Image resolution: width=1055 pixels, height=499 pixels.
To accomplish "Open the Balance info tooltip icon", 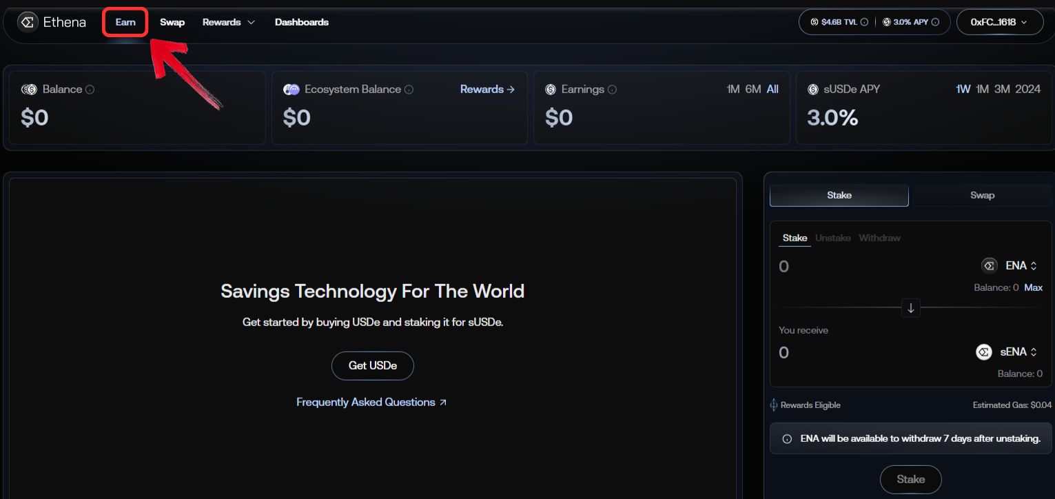I will click(x=90, y=90).
